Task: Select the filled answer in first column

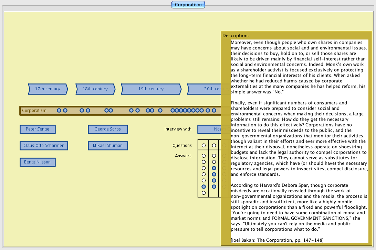Action: point(203,187)
